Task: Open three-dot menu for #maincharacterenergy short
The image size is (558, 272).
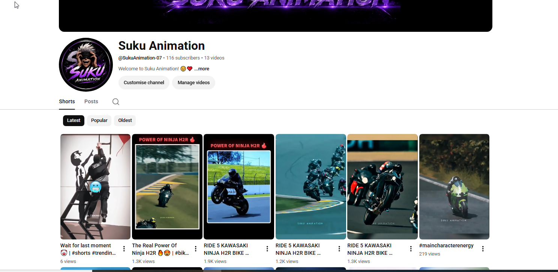Action: [x=483, y=249]
